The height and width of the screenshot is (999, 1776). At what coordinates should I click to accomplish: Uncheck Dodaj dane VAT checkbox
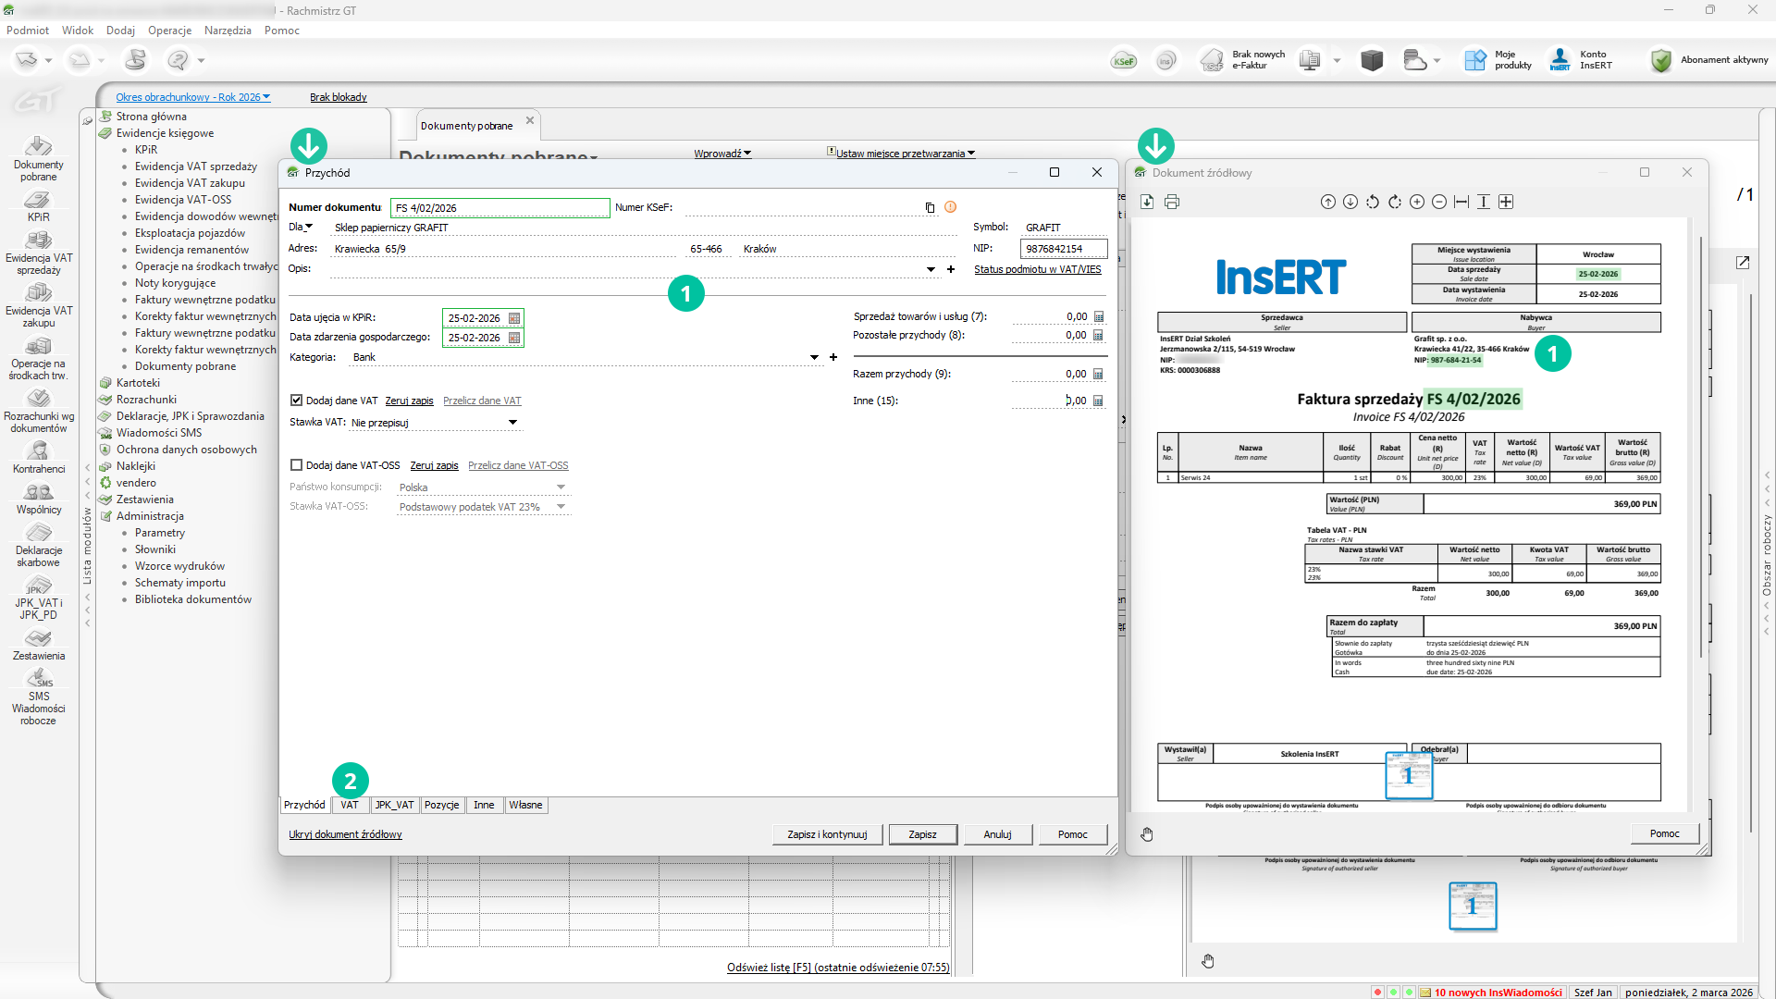click(297, 401)
